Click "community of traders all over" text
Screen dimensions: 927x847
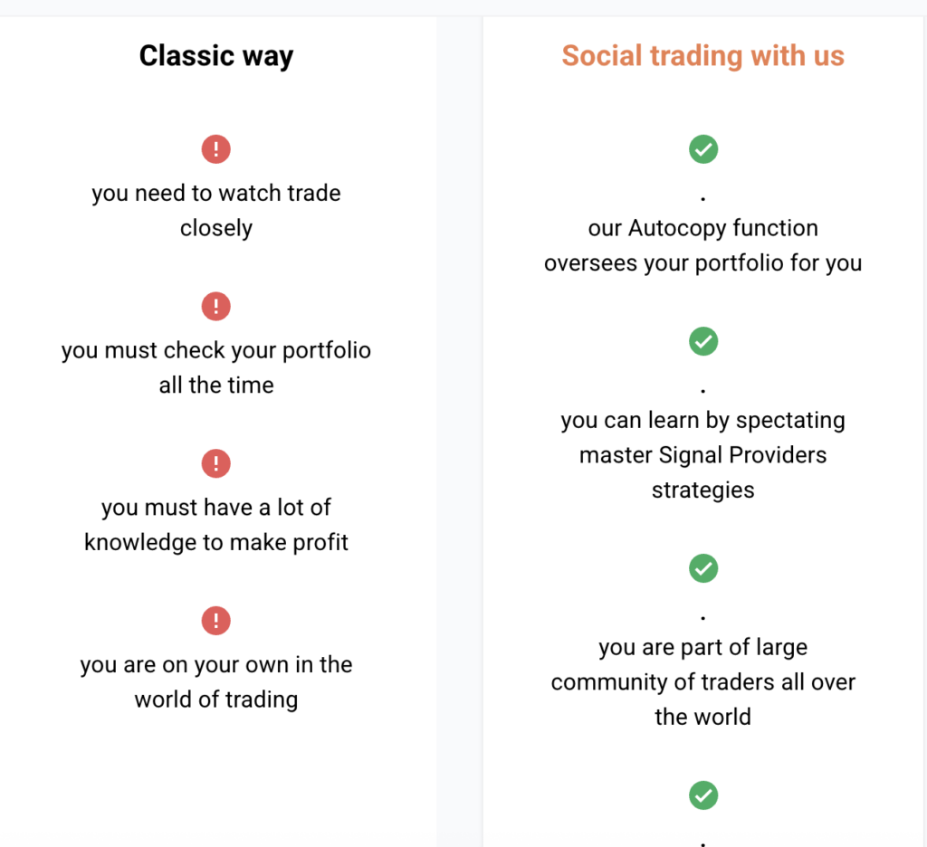tap(702, 681)
